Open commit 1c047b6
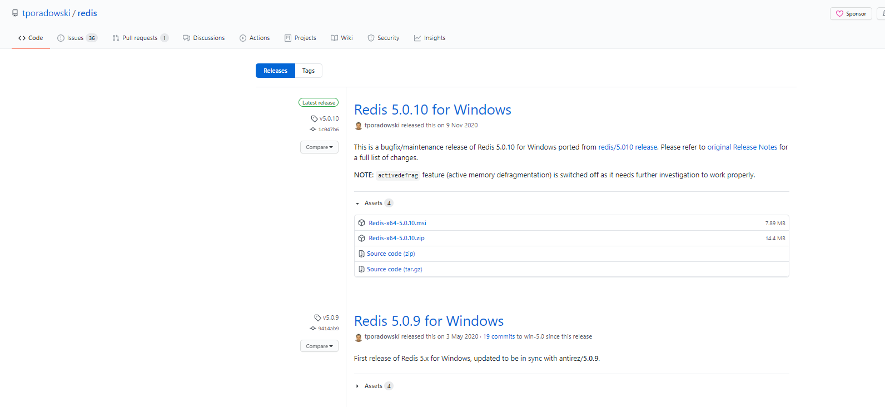 (x=325, y=130)
